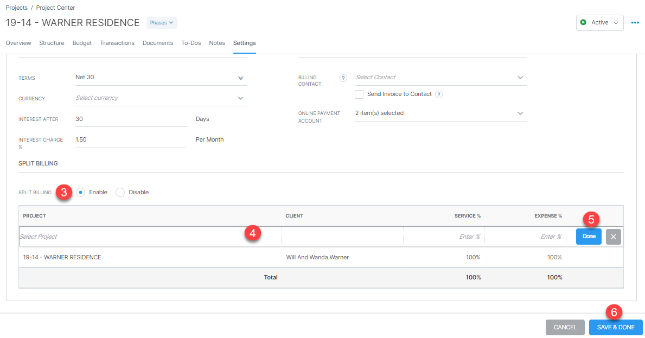Navigate to Projects via breadcrumb link
This screenshot has width=645, height=338.
pyautogui.click(x=16, y=8)
